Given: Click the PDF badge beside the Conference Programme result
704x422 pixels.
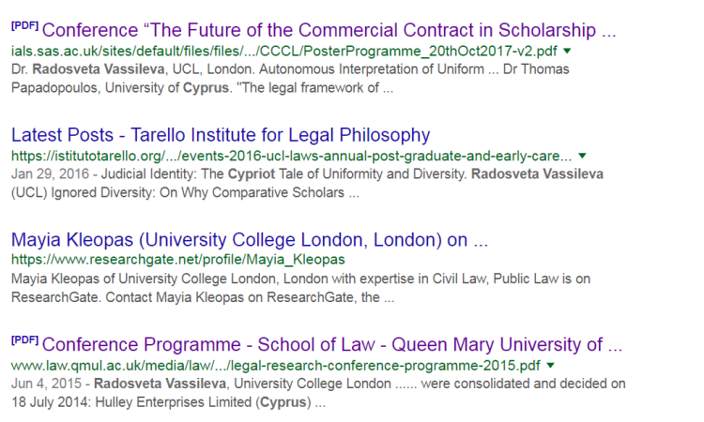Looking at the screenshot, I should 24,339.
